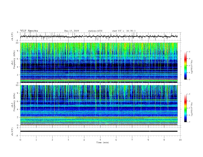Select the log(PSD) label beside ch.2 color bar
The image size is (203, 157).
coord(192,109)
